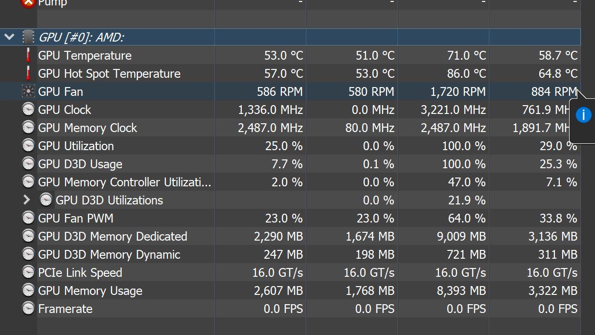The width and height of the screenshot is (595, 335).
Task: Select the PCIe Link Speed sensor row
Action: point(80,272)
